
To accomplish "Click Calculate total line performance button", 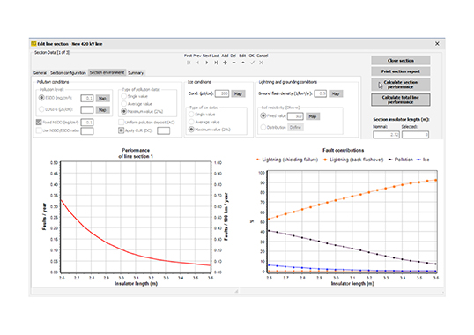I will point(401,100).
